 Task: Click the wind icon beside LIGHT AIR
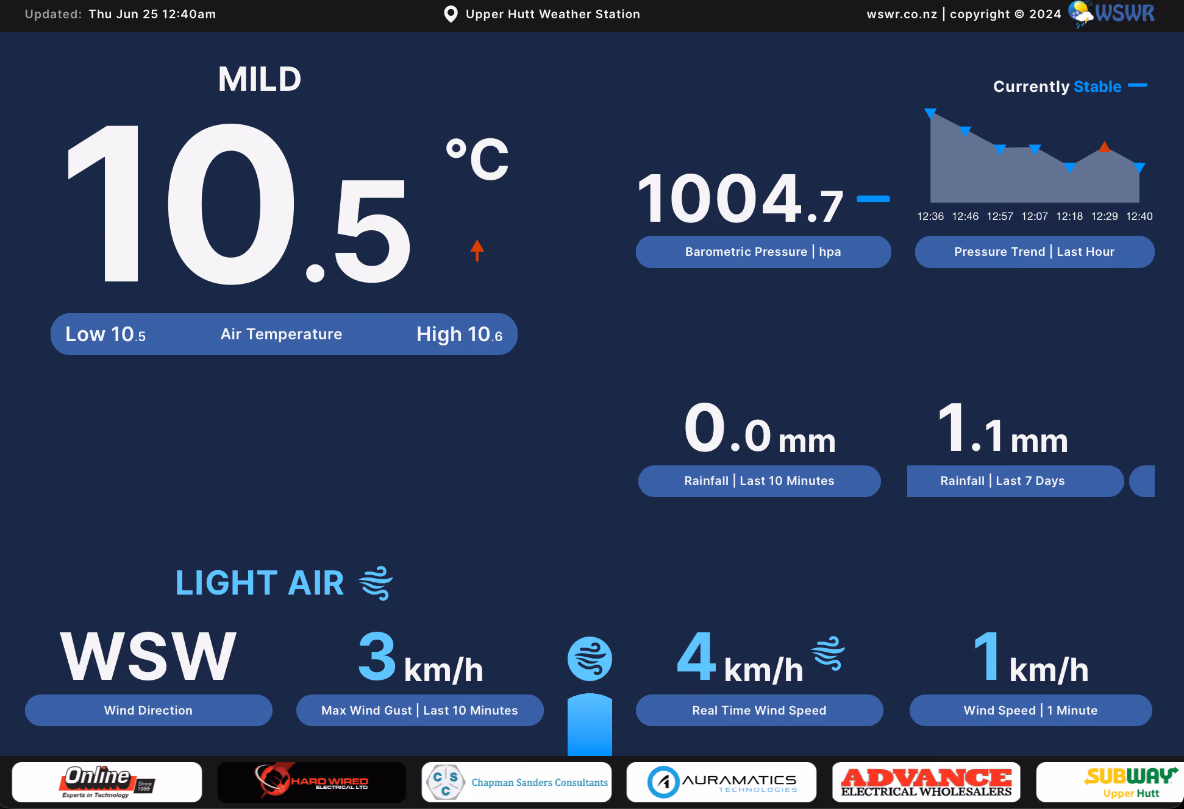(x=376, y=583)
